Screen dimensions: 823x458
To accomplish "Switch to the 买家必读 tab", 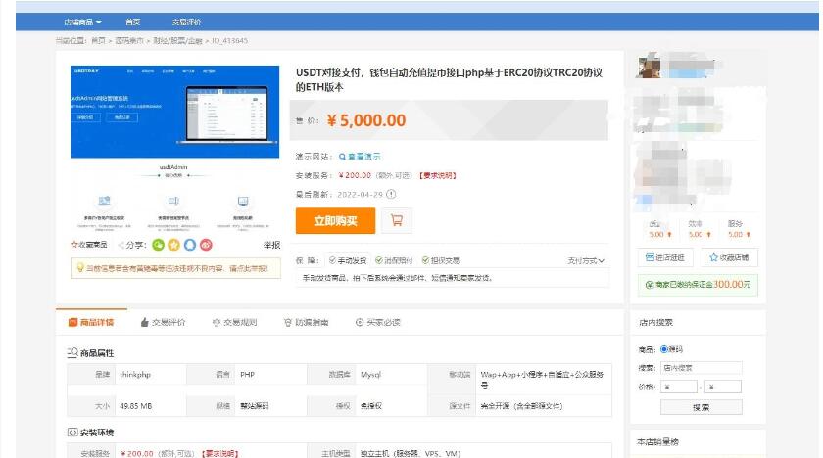I will 378,322.
